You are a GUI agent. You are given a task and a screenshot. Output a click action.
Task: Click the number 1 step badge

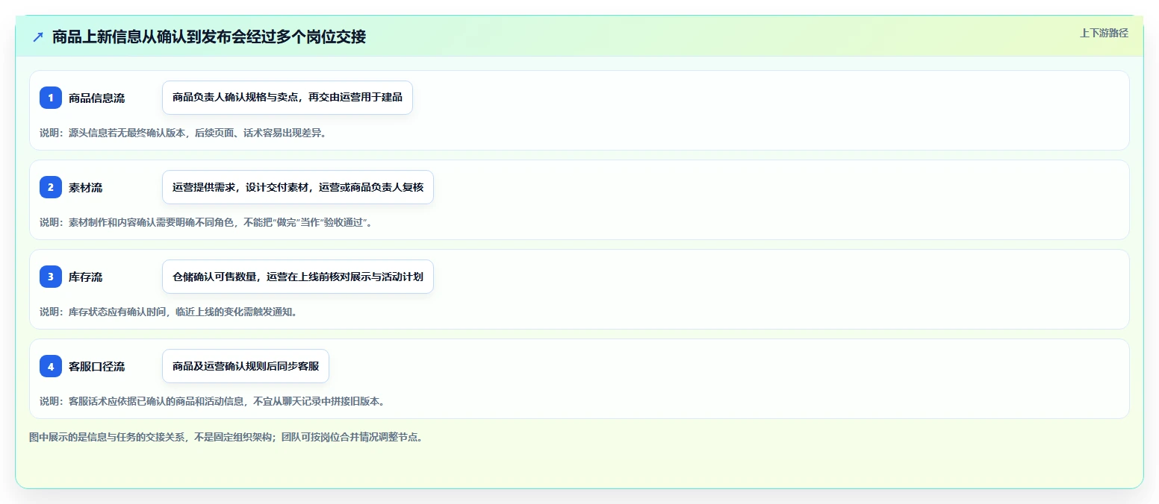point(51,98)
